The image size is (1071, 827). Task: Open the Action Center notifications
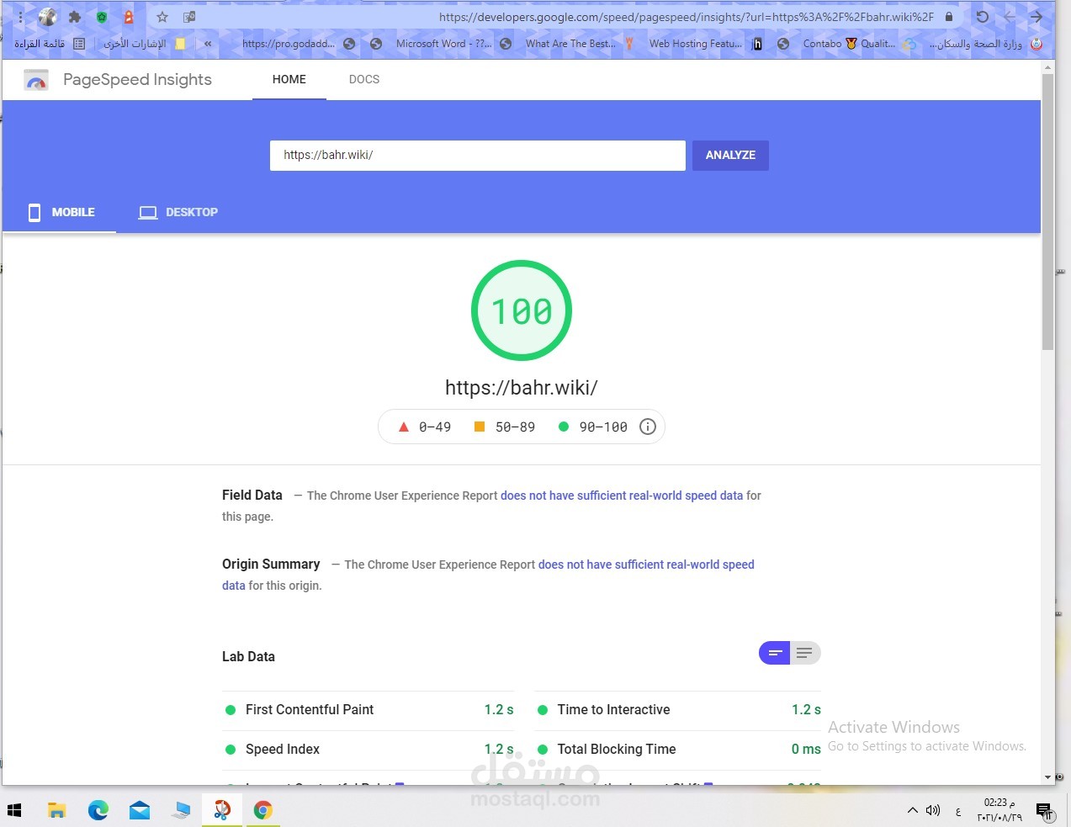1045,811
